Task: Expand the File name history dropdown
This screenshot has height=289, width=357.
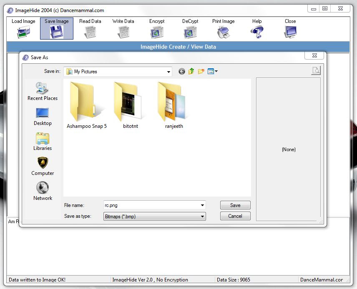Action: [202, 205]
